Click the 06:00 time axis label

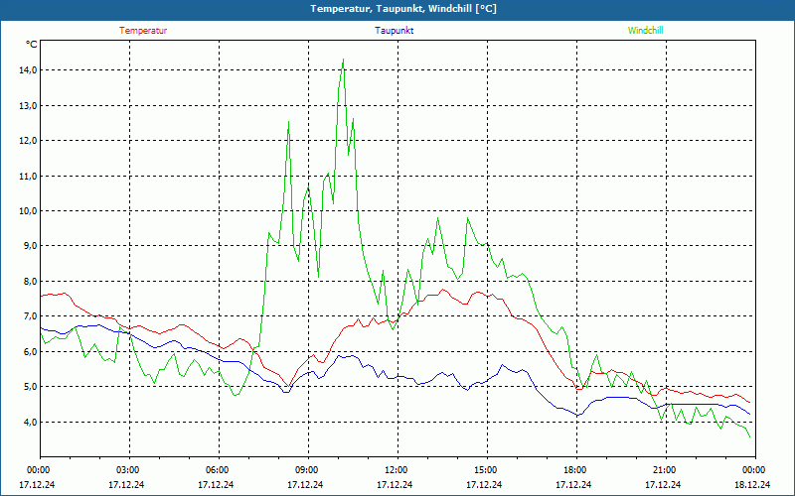point(218,470)
